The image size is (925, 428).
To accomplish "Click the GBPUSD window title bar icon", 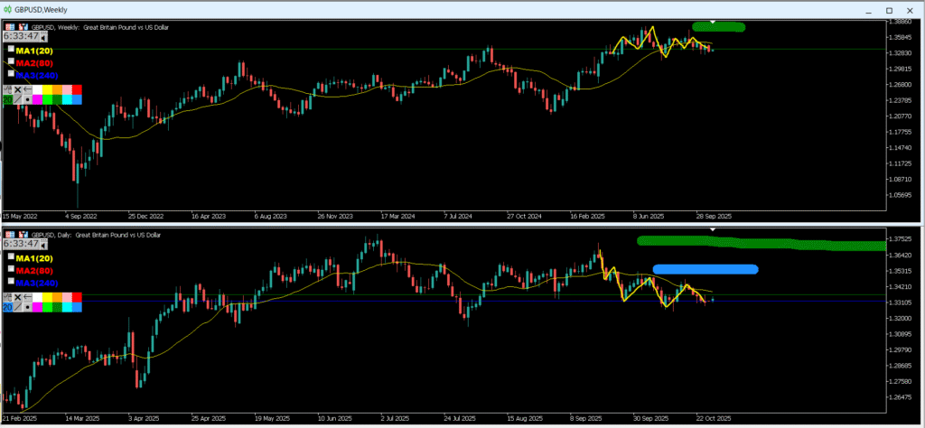I will (7, 8).
